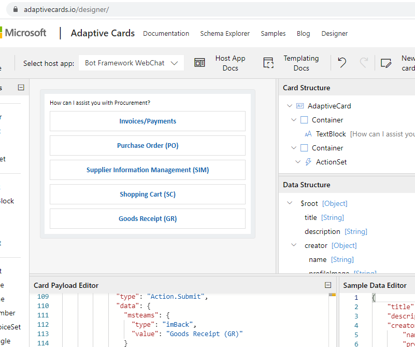This screenshot has width=415, height=347.
Task: Click the Undo arrow icon
Action: pyautogui.click(x=342, y=63)
